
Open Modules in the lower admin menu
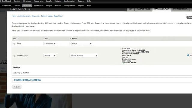[x=58, y=6]
